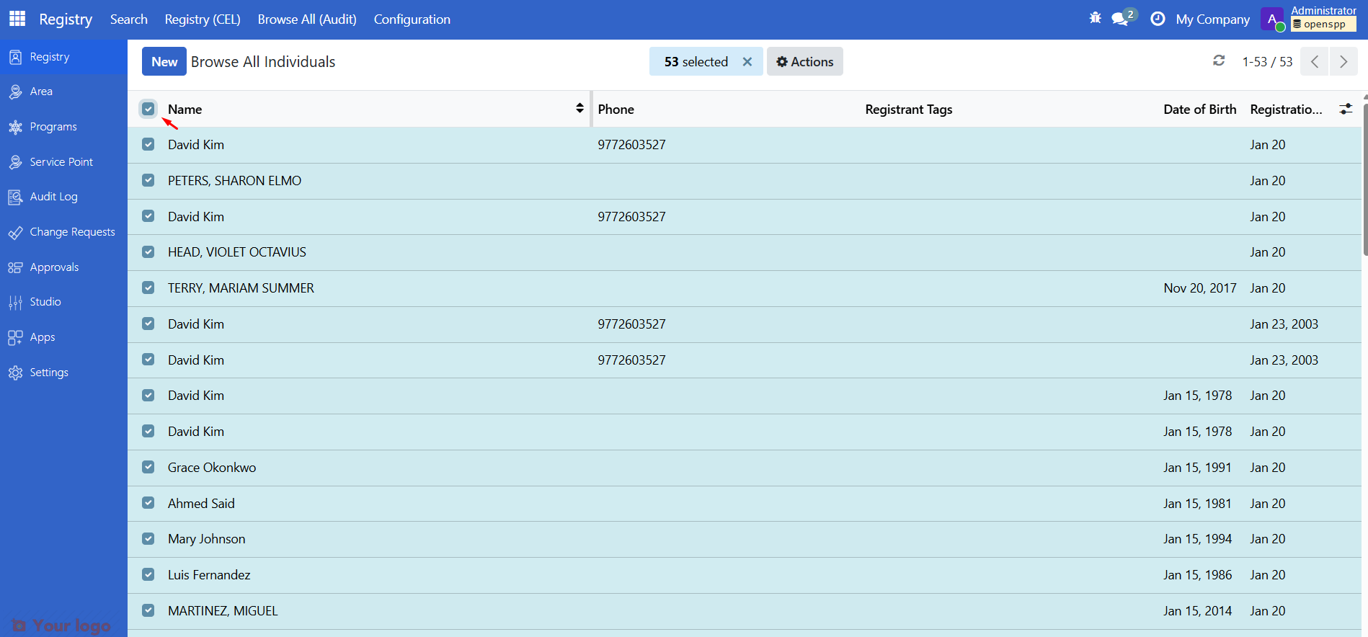Viewport: 1368px width, 637px height.
Task: Open the Registry app title menu
Action: click(66, 19)
